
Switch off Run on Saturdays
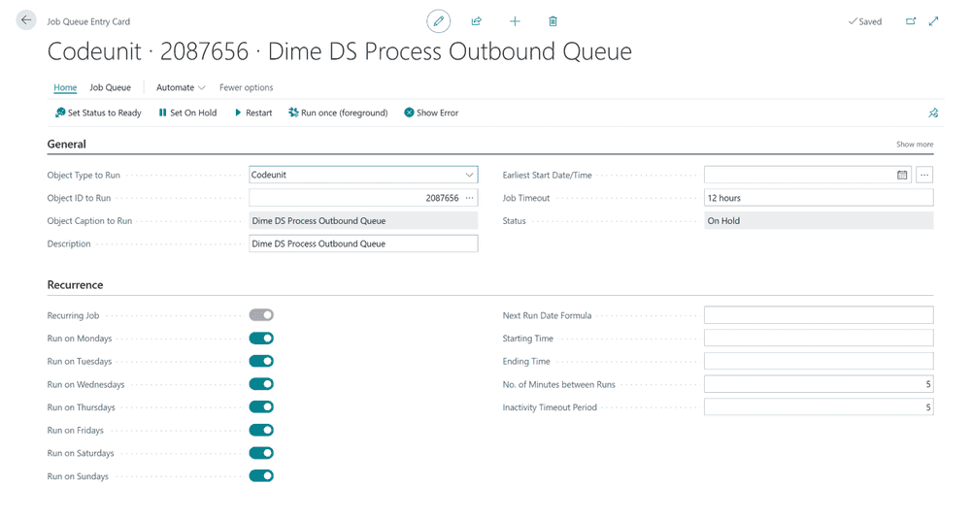click(x=261, y=453)
